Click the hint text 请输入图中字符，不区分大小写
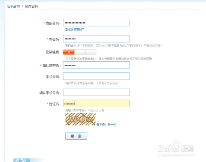This screenshot has height=162, width=206. pyautogui.click(x=85, y=110)
